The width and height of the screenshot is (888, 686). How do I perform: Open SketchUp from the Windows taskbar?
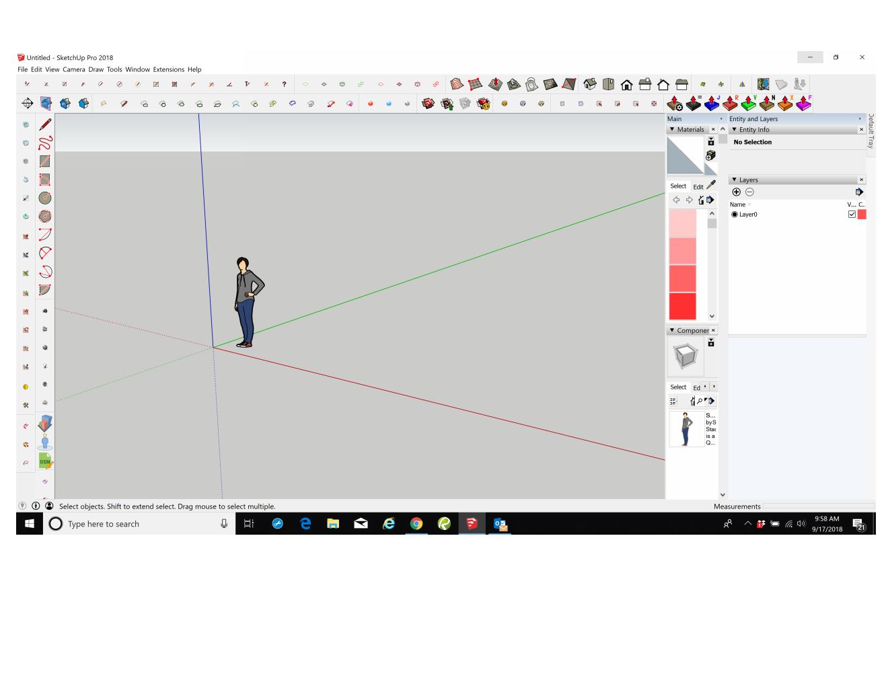[x=472, y=524]
